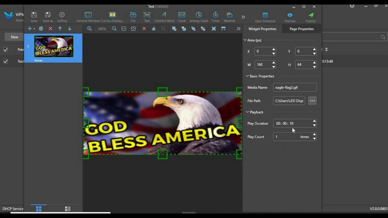
Task: Switch to list view at bottom
Action: click(68, 209)
